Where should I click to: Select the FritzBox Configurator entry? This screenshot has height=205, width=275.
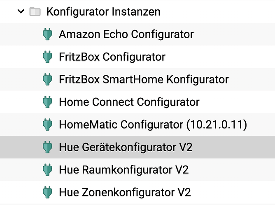[112, 57]
